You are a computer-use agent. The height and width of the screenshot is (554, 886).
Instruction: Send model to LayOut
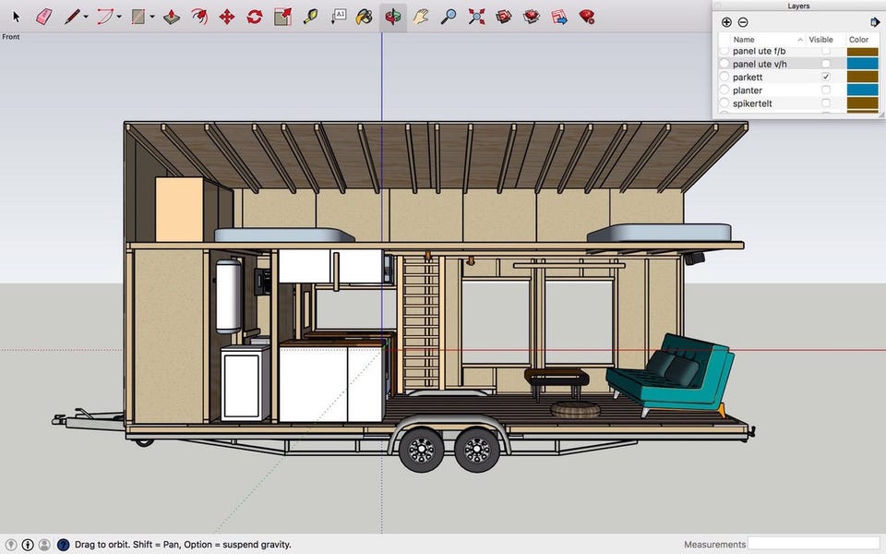559,17
